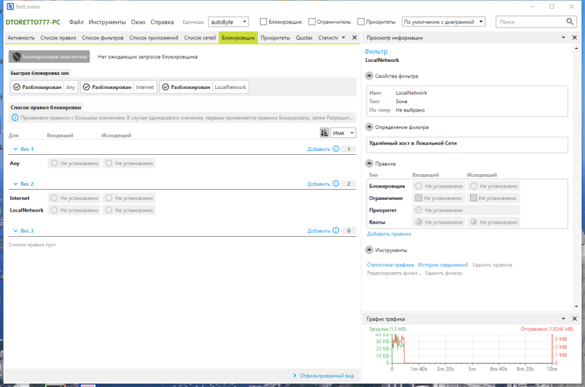The width and height of the screenshot is (585, 387).
Task: Open История соединений link
Action: pyautogui.click(x=443, y=264)
